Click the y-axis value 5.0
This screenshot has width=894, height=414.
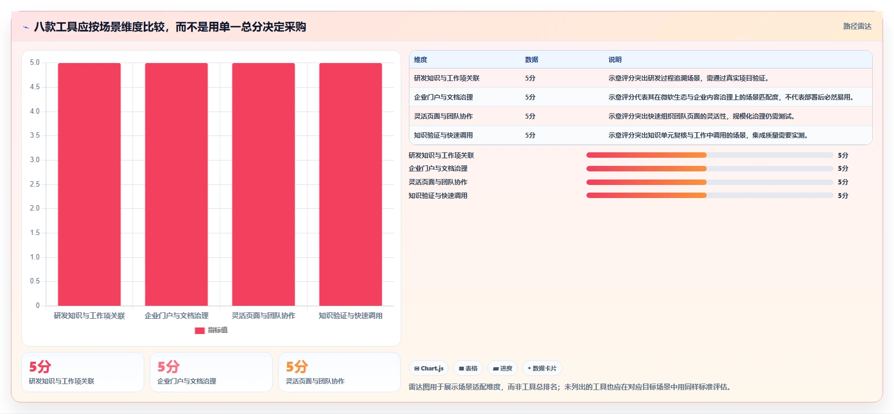(35, 63)
